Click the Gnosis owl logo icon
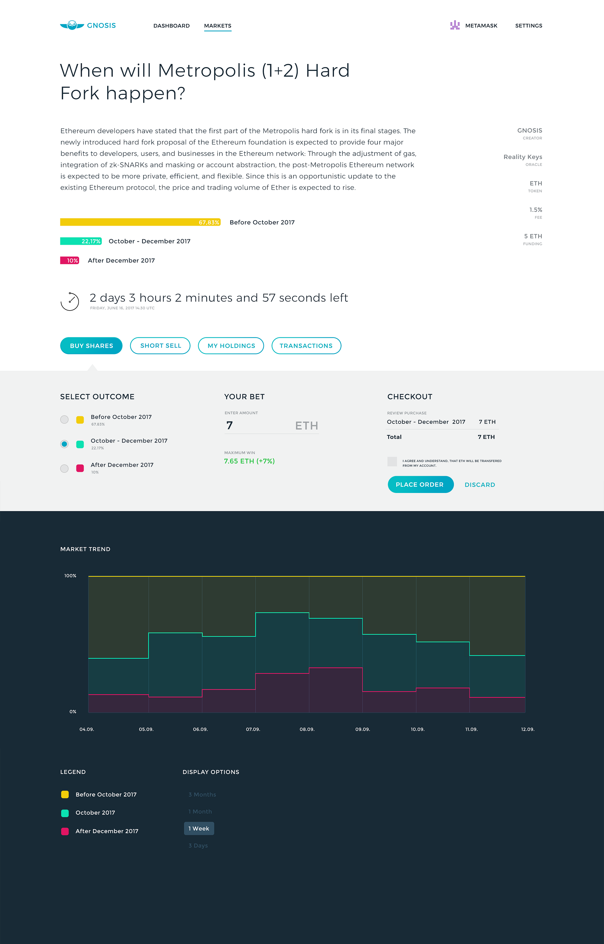Image resolution: width=604 pixels, height=944 pixels. [72, 25]
